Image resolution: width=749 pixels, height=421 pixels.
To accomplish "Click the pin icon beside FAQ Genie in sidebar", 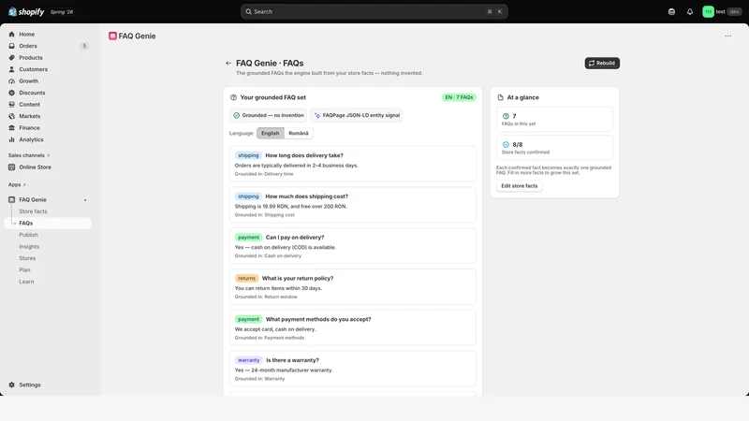I will 85,200.
